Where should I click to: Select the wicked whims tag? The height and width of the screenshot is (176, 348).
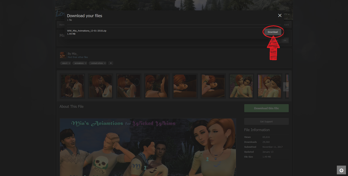(97, 63)
